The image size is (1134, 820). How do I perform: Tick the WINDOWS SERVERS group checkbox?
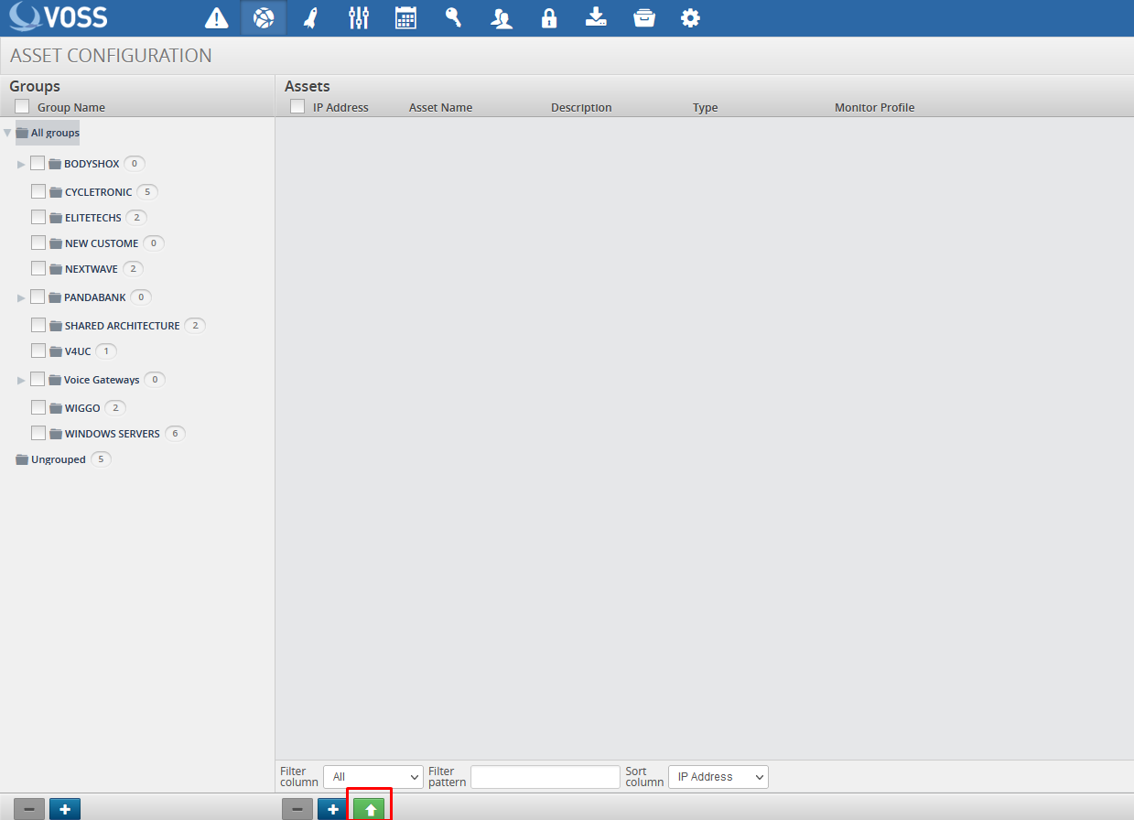tap(38, 433)
